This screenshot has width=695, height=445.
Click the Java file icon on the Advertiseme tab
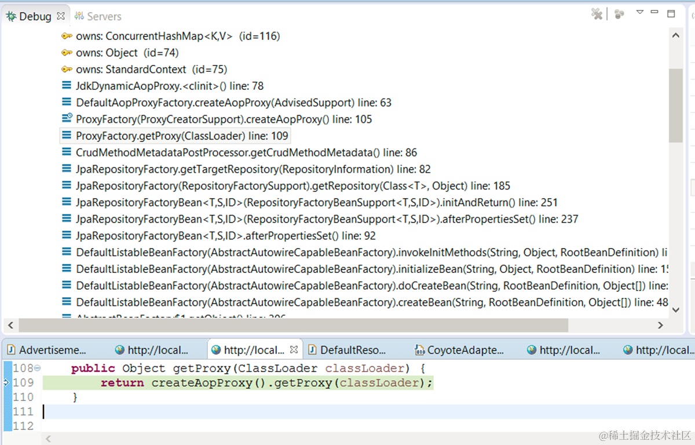12,350
